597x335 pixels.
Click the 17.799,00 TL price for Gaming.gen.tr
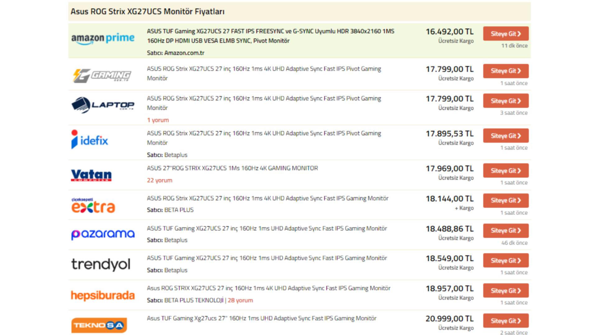(450, 69)
